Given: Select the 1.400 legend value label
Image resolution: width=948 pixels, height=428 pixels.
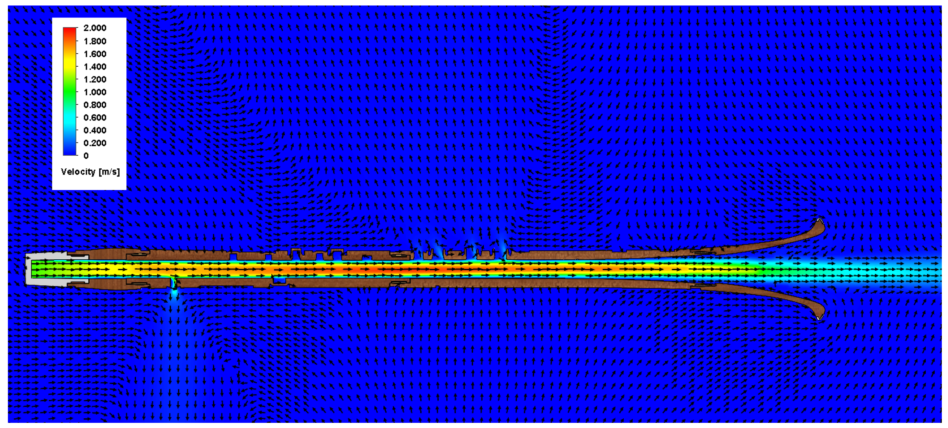Looking at the screenshot, I should coord(94,67).
